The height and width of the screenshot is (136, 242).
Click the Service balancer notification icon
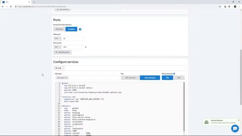pyautogui.click(x=206, y=122)
